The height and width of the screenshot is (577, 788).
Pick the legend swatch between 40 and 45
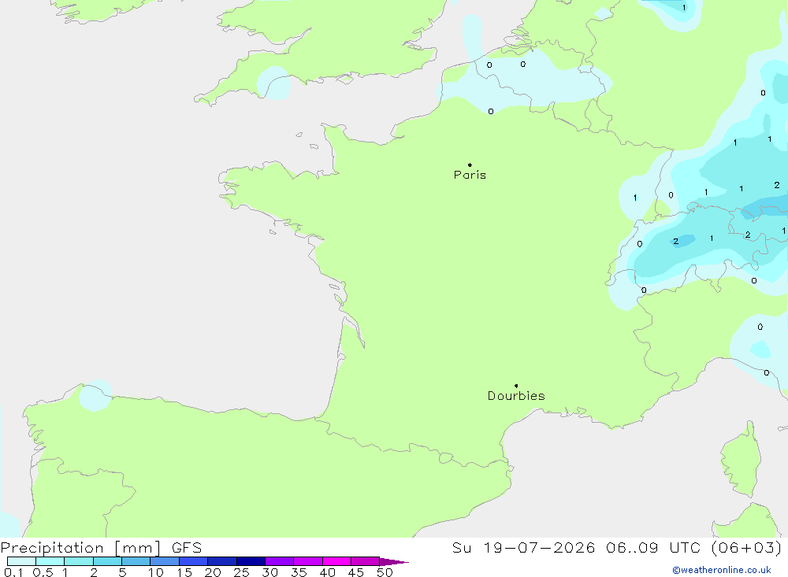336,561
